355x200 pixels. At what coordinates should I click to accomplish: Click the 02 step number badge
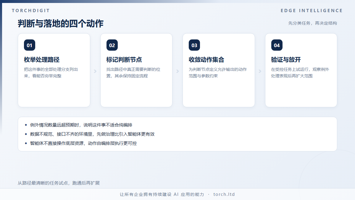112,45
